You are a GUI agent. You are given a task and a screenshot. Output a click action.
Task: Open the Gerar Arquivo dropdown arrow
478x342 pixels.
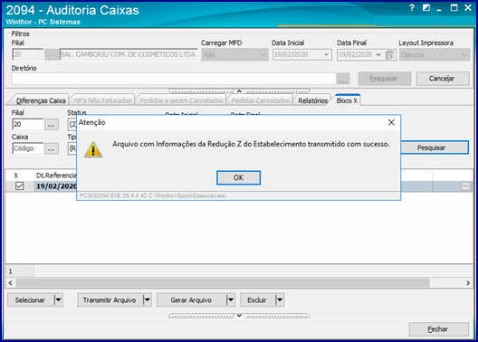231,300
